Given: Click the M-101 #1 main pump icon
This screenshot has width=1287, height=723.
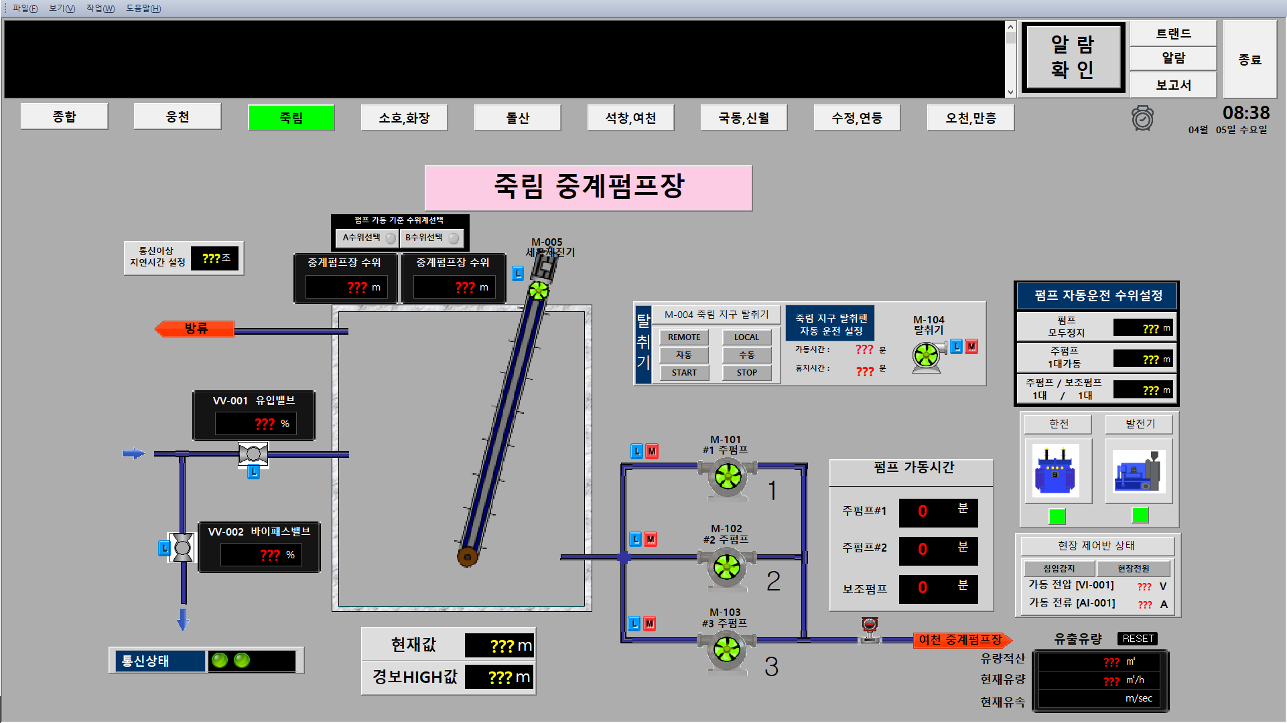Looking at the screenshot, I should (x=728, y=477).
